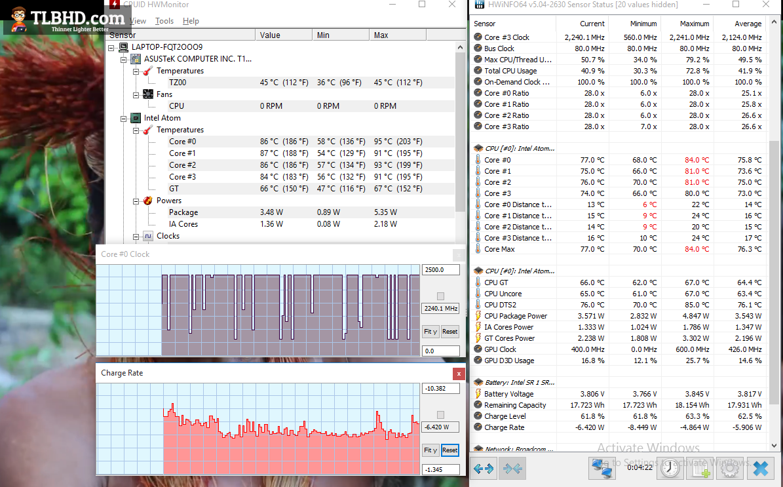Collapse Temperatures under Intel Atom

[x=136, y=130]
